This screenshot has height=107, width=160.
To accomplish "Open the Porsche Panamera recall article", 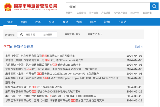I will [x=44, y=60].
